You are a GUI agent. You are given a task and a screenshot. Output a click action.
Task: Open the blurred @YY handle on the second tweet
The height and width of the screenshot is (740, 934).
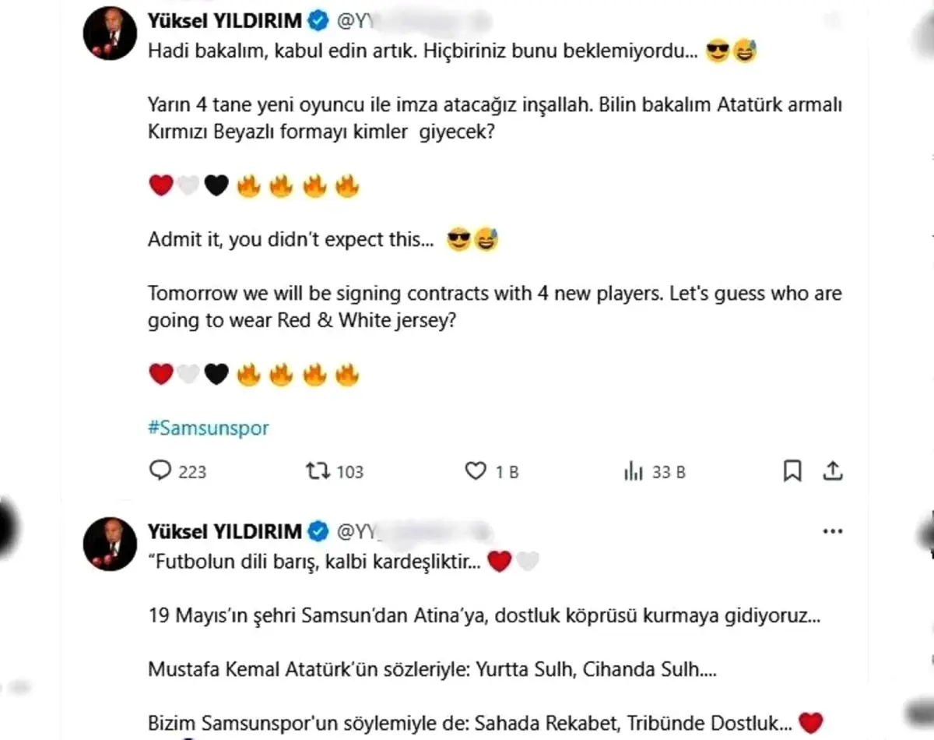(413, 532)
